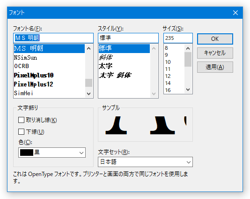Screen dimensions: 250x199
Task: Click the size list scrollbar thumb
Action: (x=188, y=59)
